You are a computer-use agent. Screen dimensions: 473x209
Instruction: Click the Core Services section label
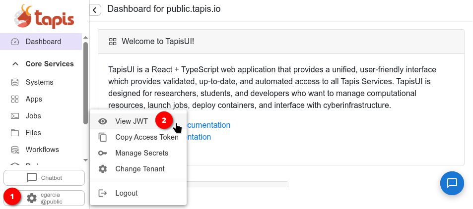50,64
